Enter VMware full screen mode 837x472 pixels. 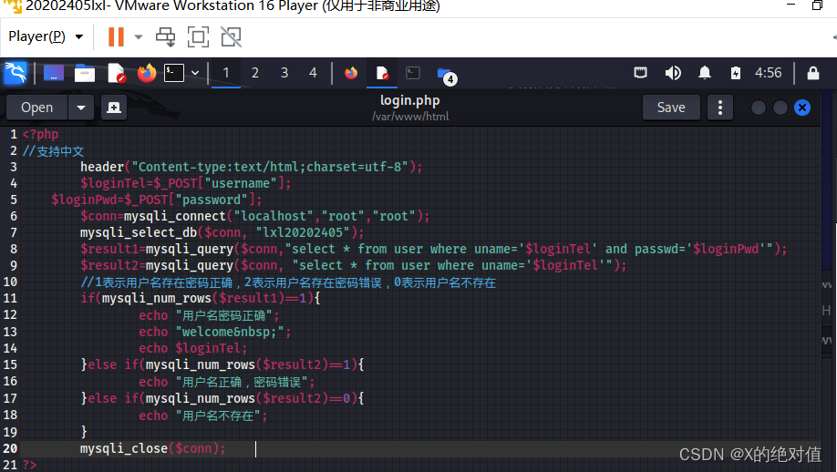[x=198, y=36]
